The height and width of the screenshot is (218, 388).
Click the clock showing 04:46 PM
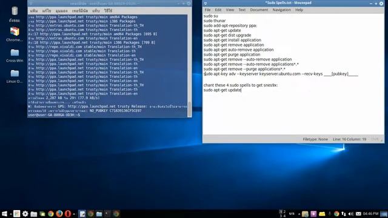370,214
